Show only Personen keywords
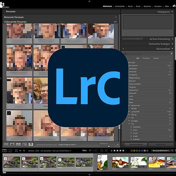Image resolution: width=176 pixels, height=176 pixels. (x=146, y=58)
